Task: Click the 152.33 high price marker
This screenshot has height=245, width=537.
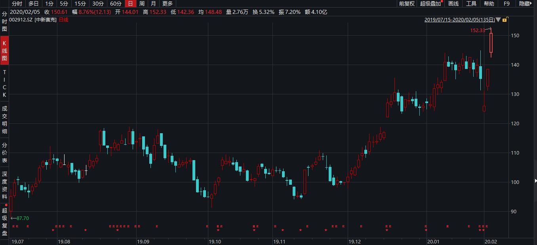Action: (478, 31)
